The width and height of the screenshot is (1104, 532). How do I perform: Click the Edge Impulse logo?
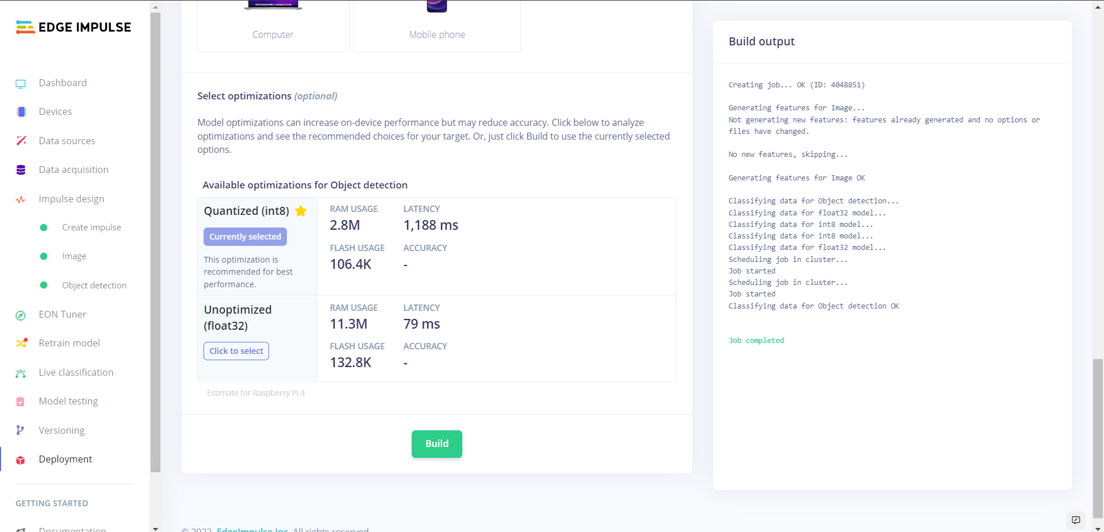click(74, 27)
